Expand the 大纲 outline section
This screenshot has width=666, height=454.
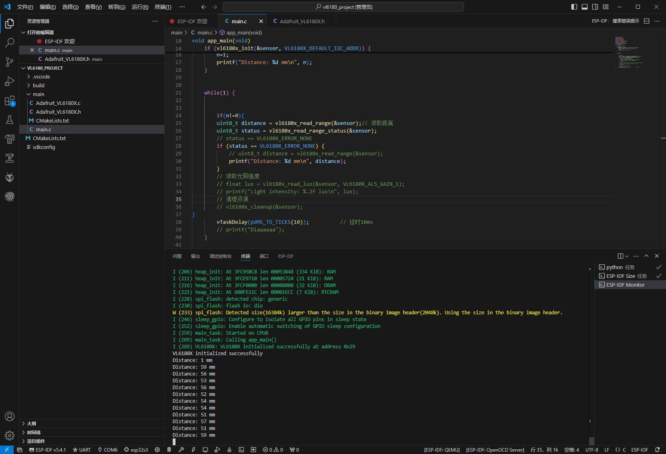(92, 424)
